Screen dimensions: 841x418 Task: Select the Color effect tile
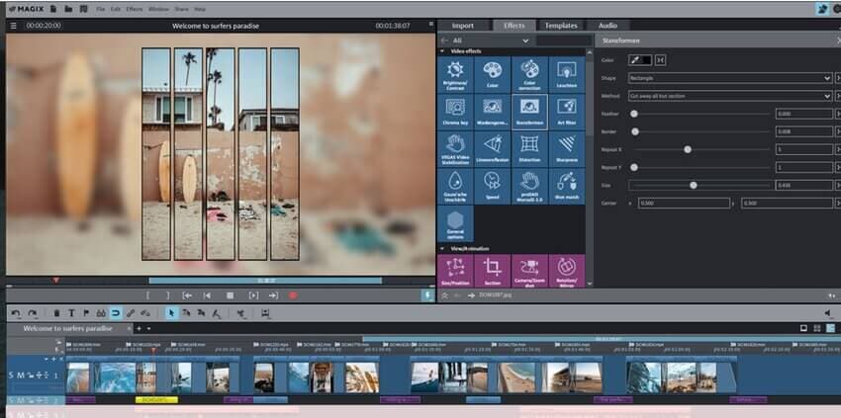point(493,74)
